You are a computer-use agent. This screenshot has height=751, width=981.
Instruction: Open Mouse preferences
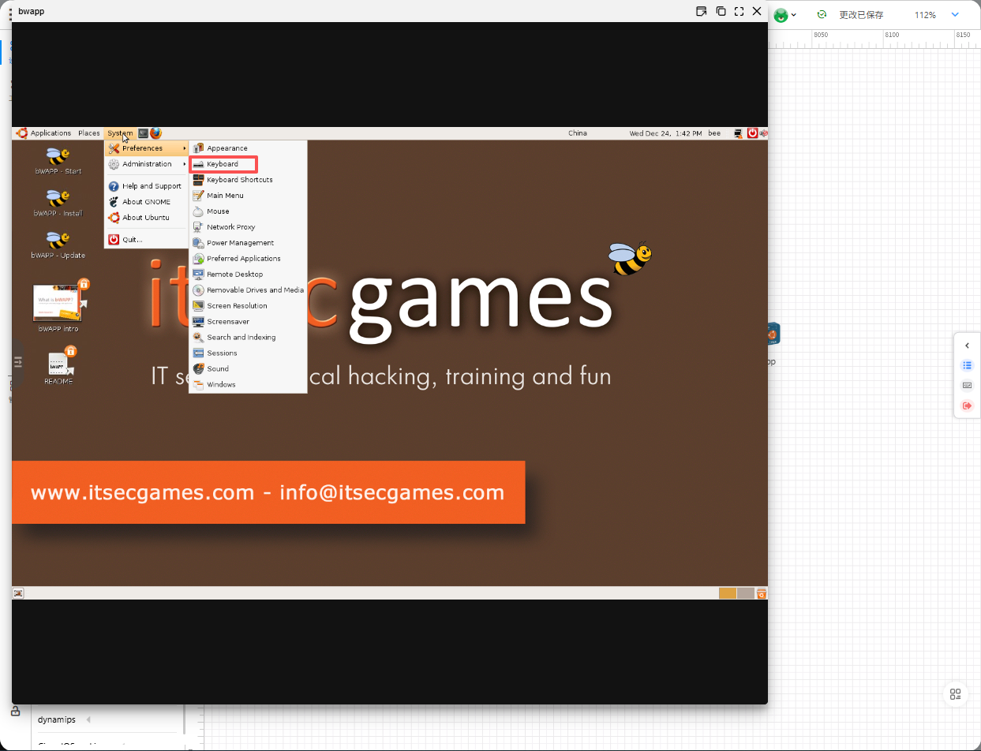[x=247, y=211]
